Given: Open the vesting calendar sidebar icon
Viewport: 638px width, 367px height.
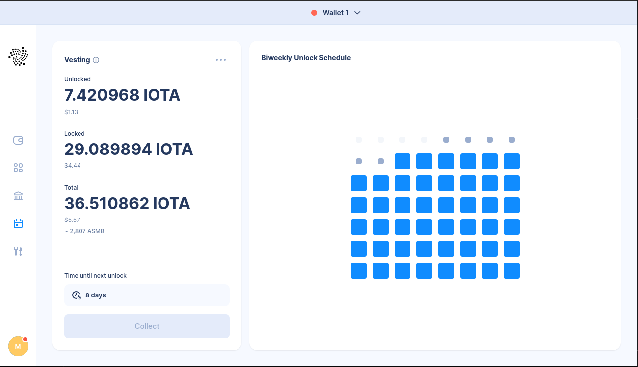Looking at the screenshot, I should pos(18,223).
